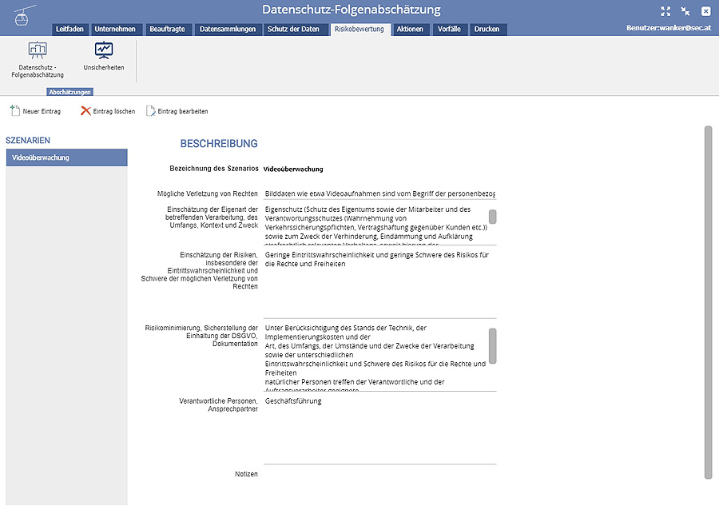Click the shrink window arrows icon
The width and height of the screenshot is (719, 518).
point(685,11)
